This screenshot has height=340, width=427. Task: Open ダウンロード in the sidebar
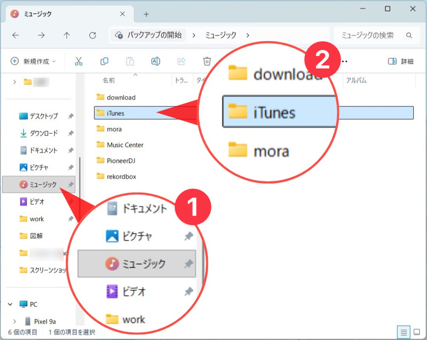(x=38, y=133)
